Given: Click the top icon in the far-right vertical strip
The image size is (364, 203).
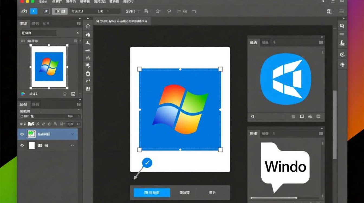Looking at the screenshot, I should point(342,26).
